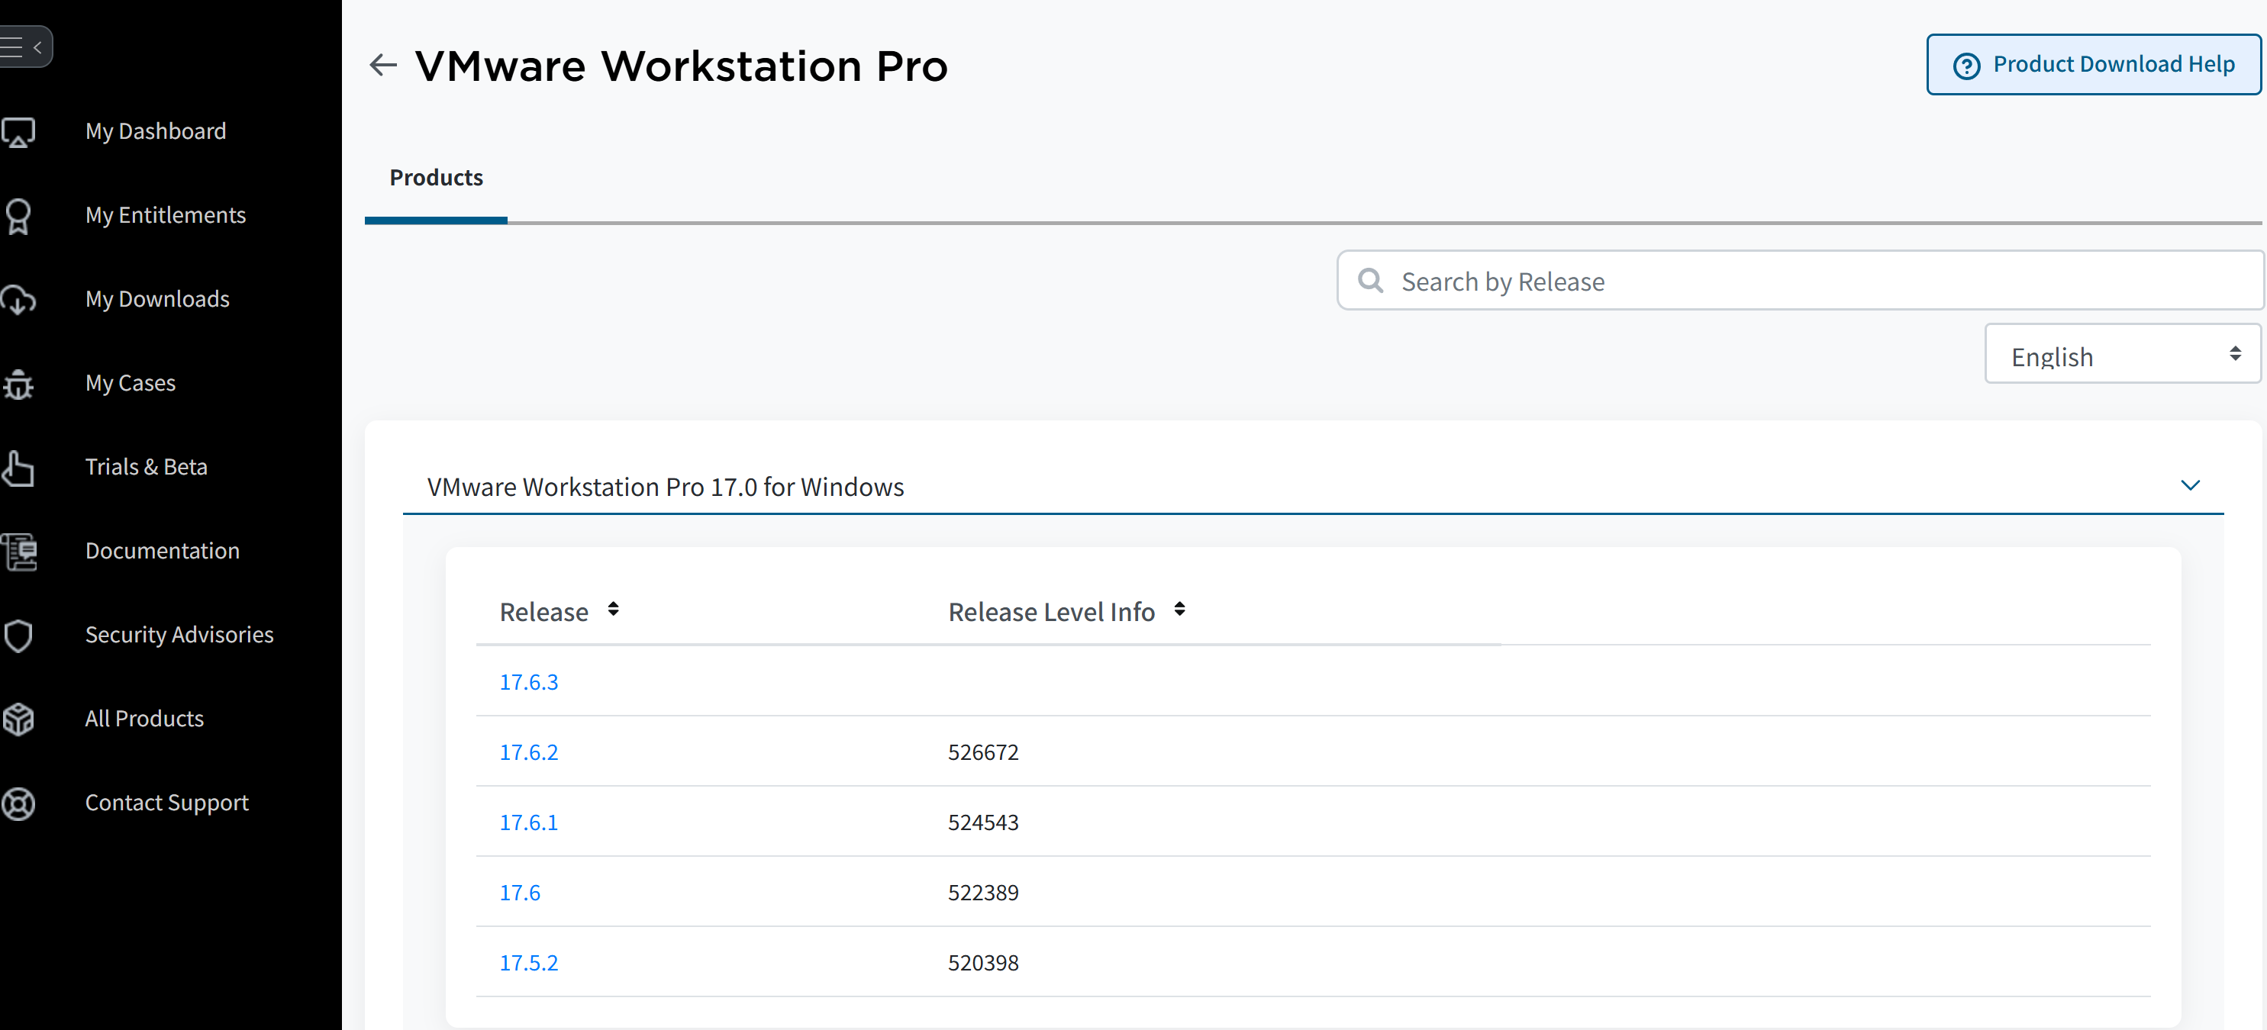Click the Security Advisories shield icon

19,635
